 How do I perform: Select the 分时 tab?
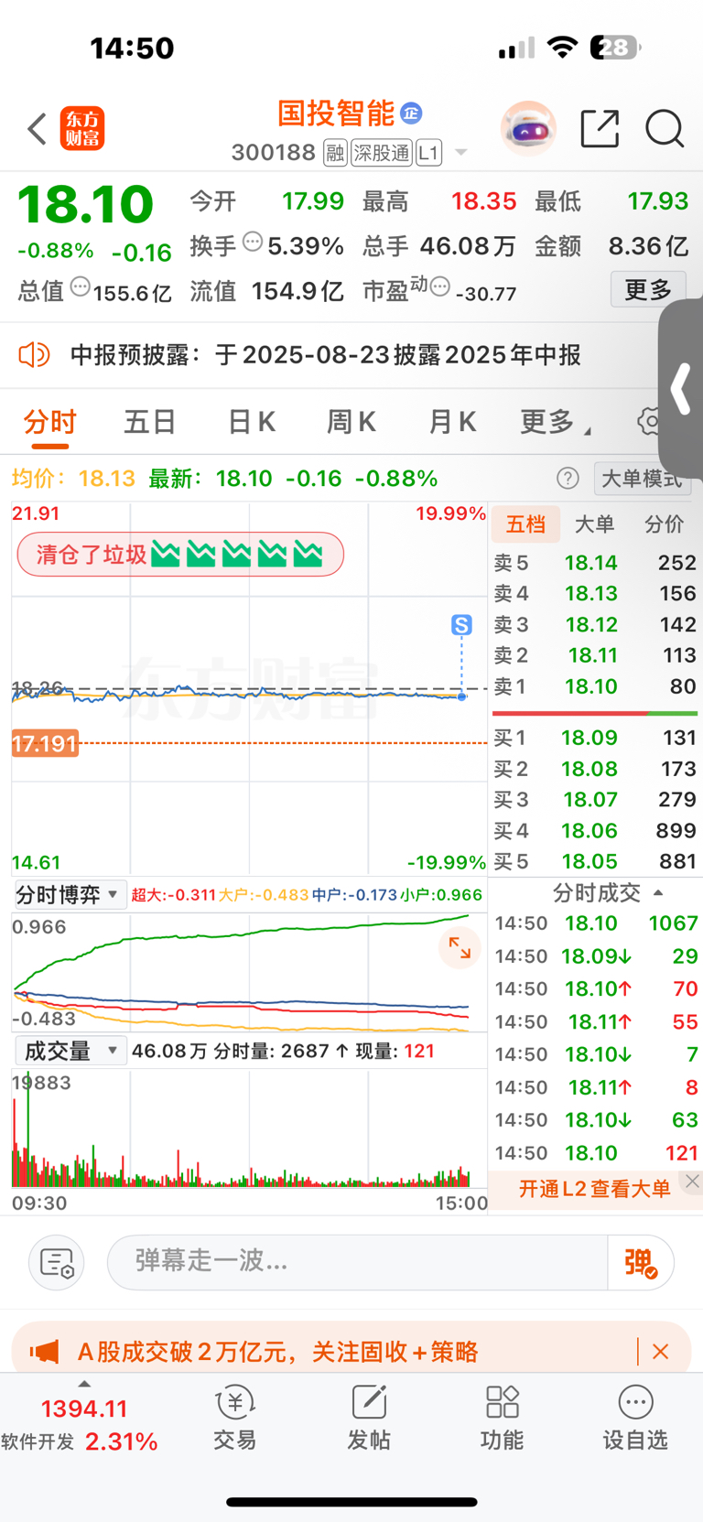pyautogui.click(x=49, y=422)
